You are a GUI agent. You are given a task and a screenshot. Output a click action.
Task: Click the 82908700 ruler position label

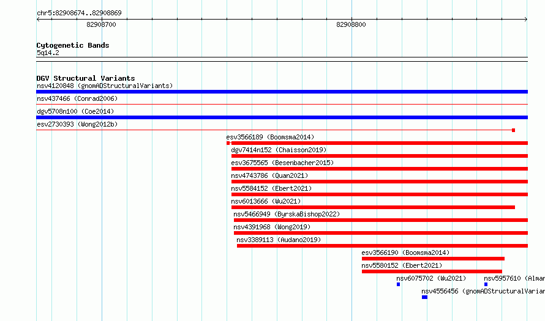click(x=101, y=24)
